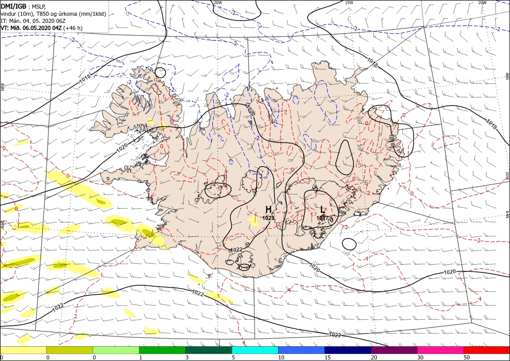Click the '1023' high pressure value
510x361 pixels.
click(x=268, y=218)
